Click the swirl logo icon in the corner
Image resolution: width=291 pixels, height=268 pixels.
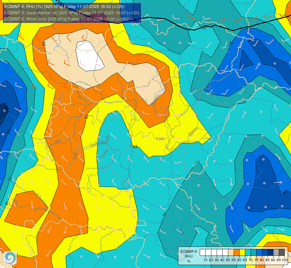click(10, 258)
